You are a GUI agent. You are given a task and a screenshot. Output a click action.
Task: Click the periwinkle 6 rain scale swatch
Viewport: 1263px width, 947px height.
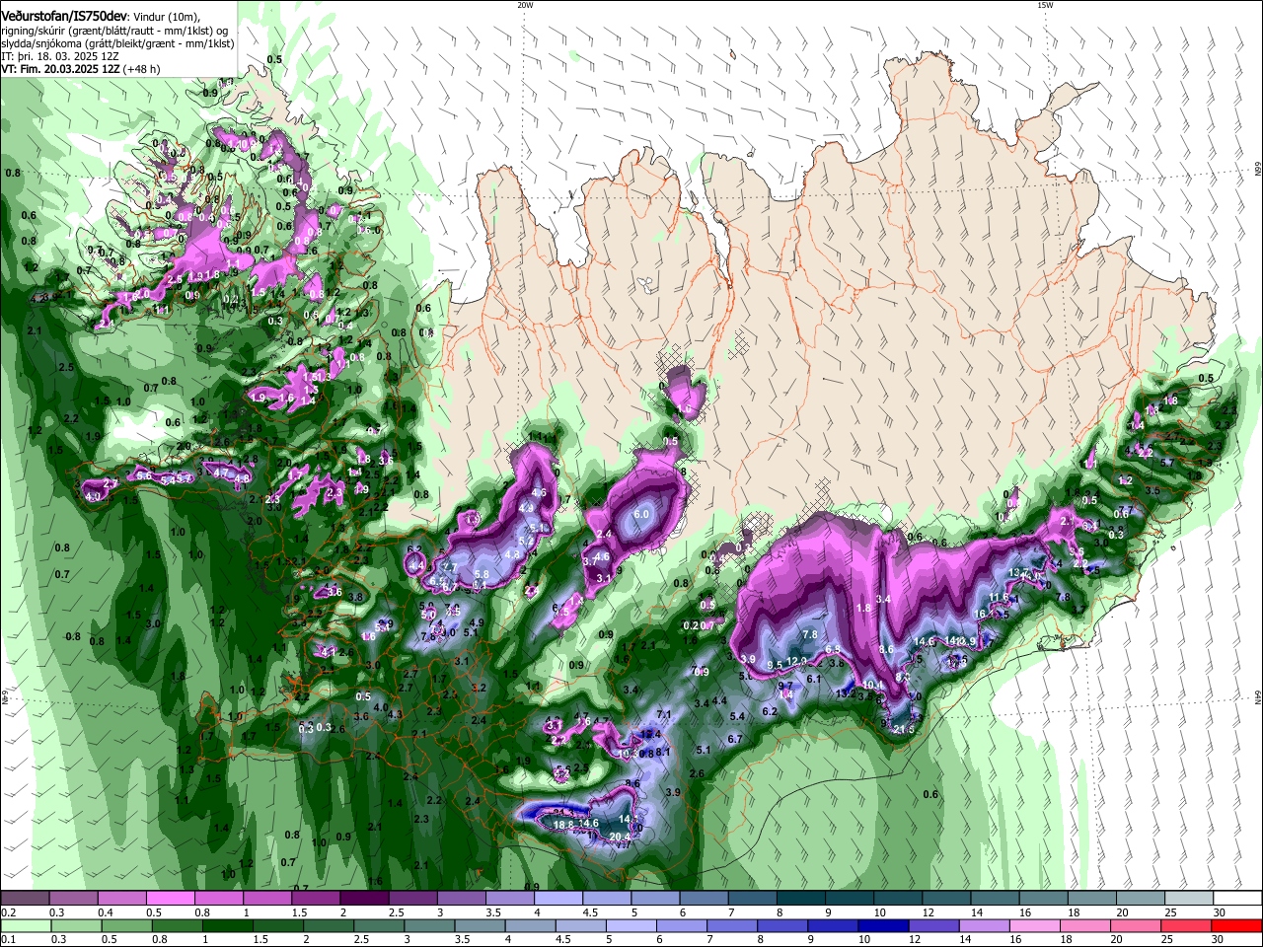click(x=682, y=925)
